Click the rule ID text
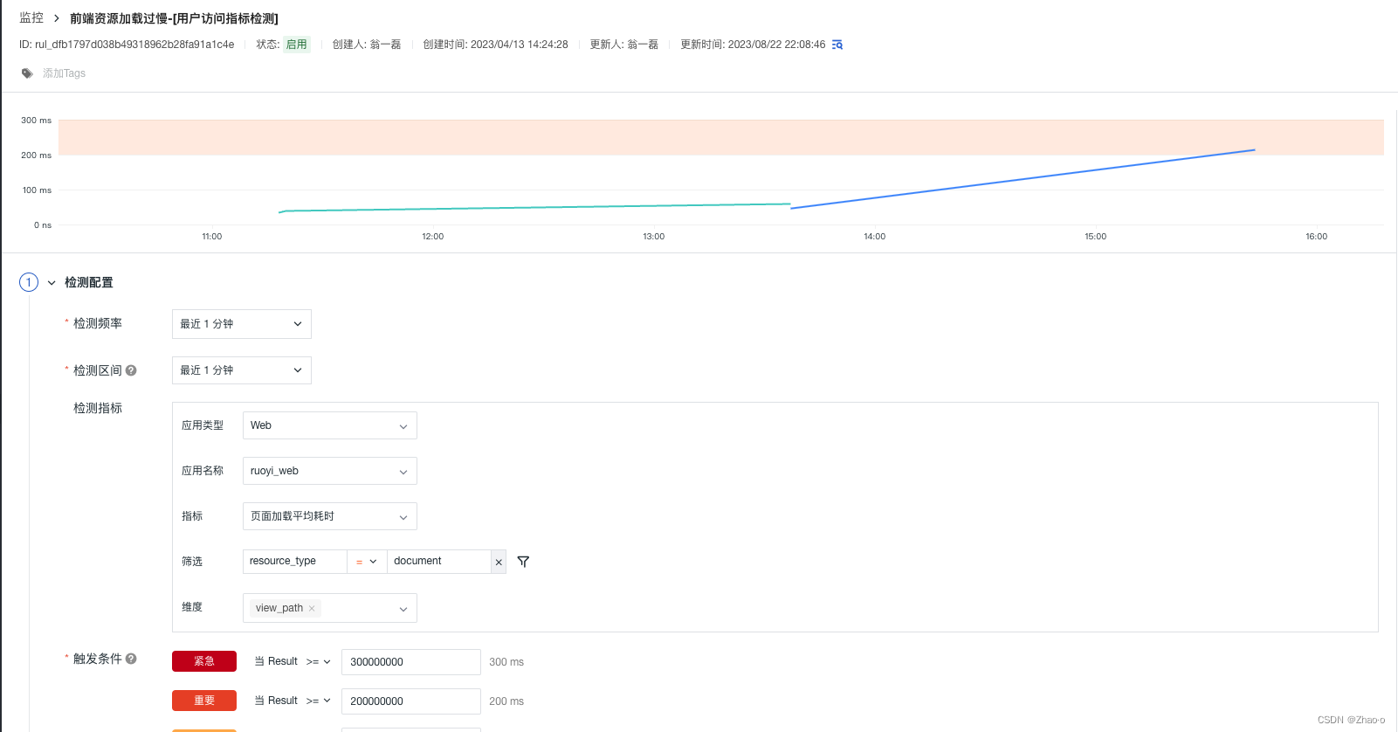This screenshot has height=732, width=1398. (x=127, y=45)
